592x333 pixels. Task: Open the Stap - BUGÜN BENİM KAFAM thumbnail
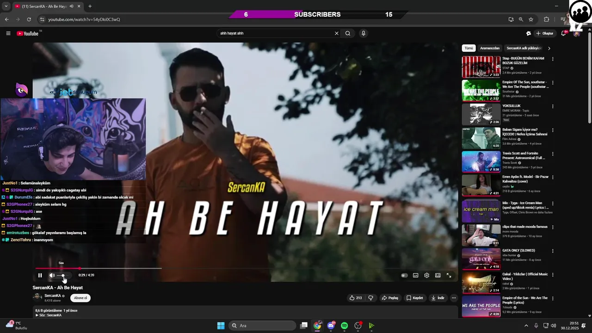pyautogui.click(x=481, y=67)
